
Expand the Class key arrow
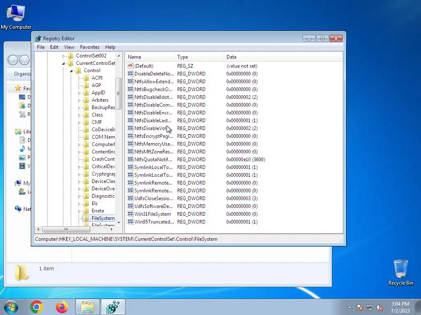(79, 115)
